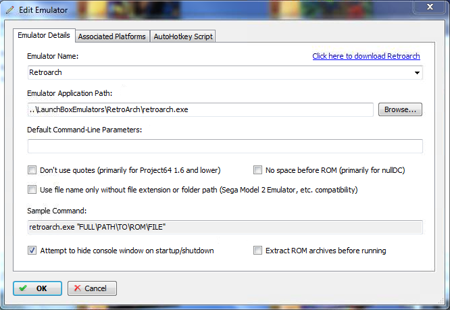Open the AutoHotkey Script tab
The image size is (450, 310).
coord(183,36)
